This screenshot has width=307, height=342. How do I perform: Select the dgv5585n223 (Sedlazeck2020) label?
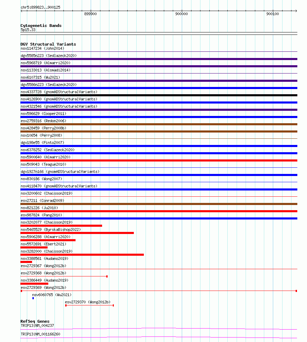[x=49, y=56]
